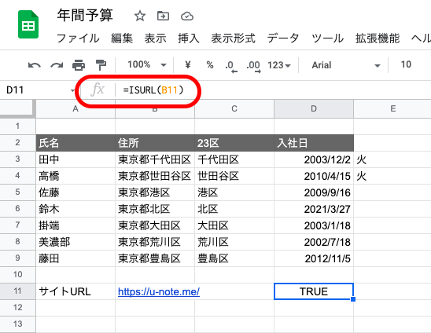Open the データ menu
Screen dimensions: 431x333
(x=283, y=38)
